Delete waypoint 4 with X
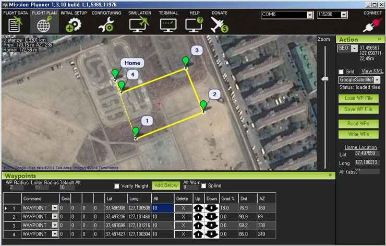 point(183,234)
